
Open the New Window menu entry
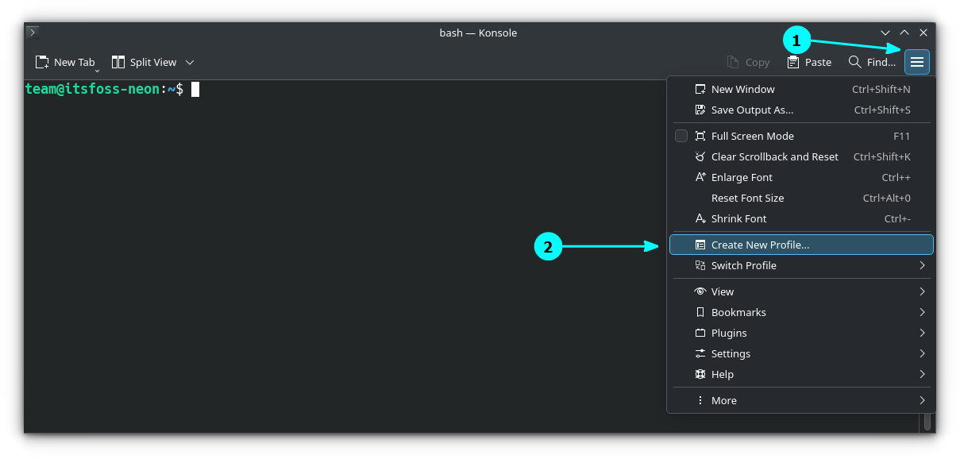(742, 89)
